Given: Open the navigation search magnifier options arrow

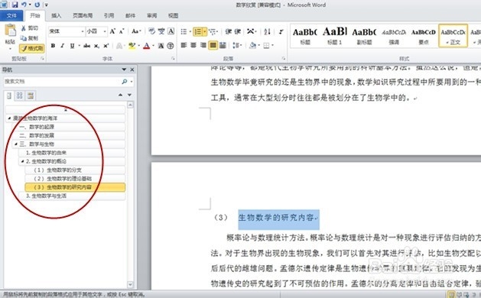Looking at the screenshot, I should point(132,82).
